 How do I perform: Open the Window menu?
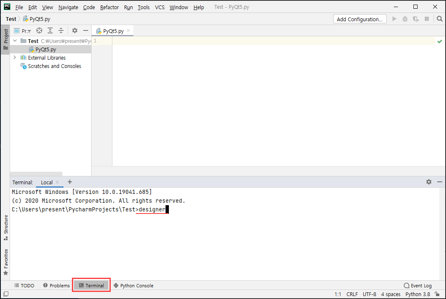178,7
